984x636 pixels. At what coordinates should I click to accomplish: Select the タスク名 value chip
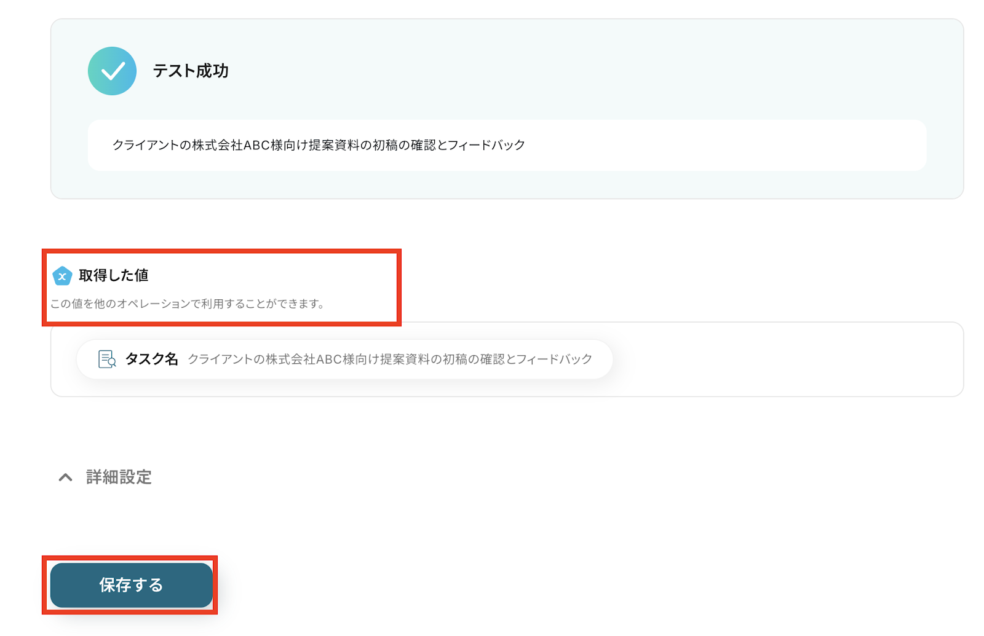point(344,359)
